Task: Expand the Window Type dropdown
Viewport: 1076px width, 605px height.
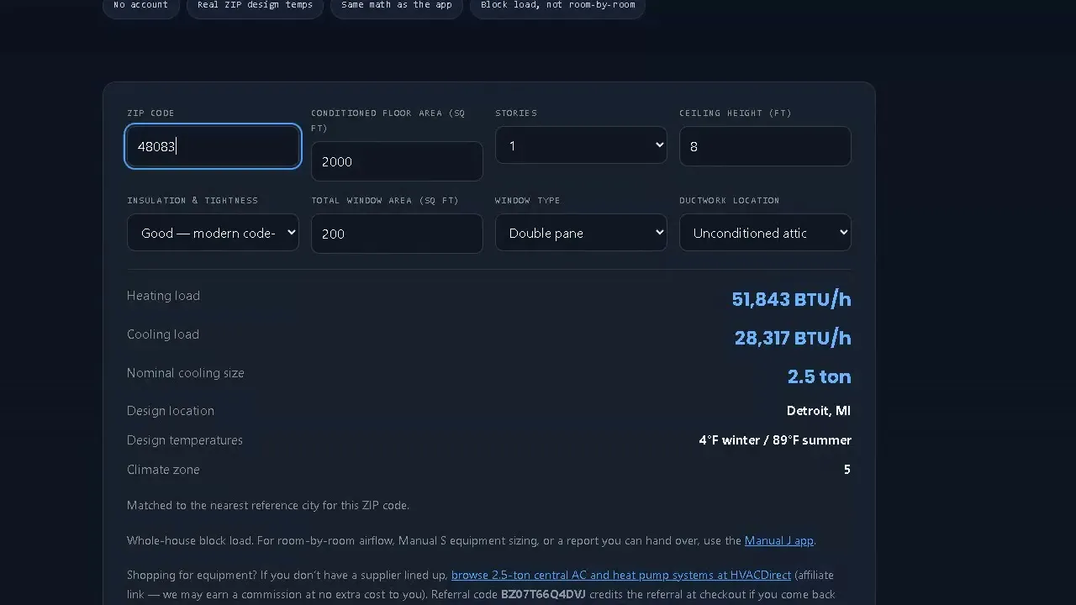Action: click(x=581, y=233)
